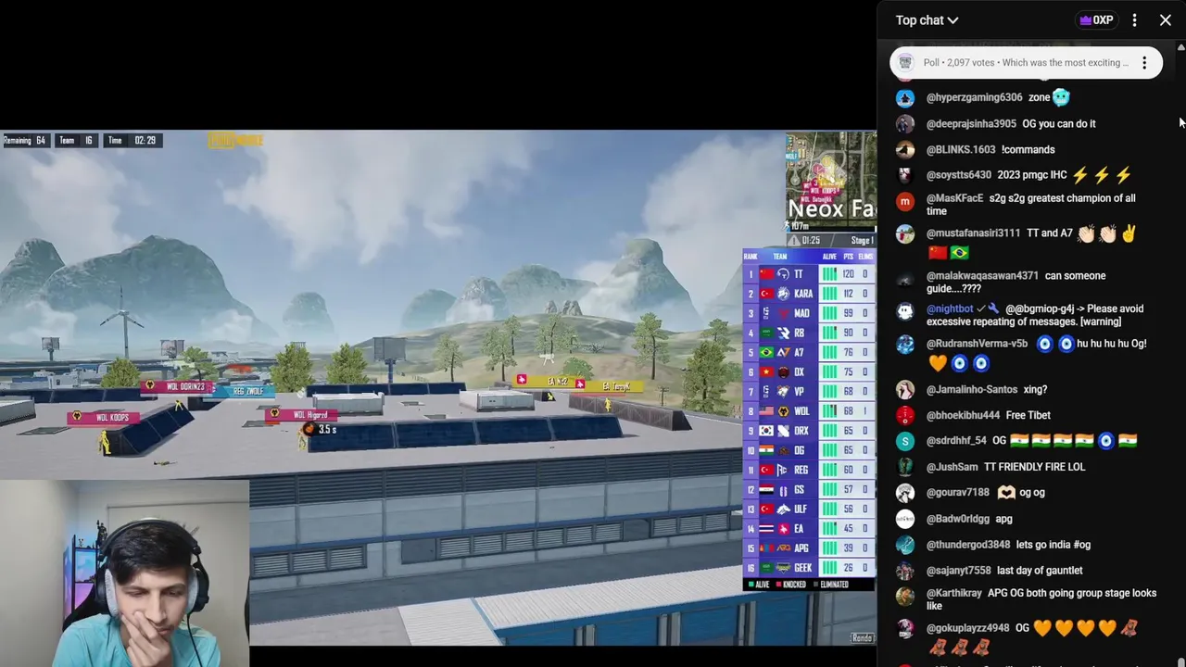1186x667 pixels.
Task: Click the TT row in team rankings
Action: coord(809,274)
